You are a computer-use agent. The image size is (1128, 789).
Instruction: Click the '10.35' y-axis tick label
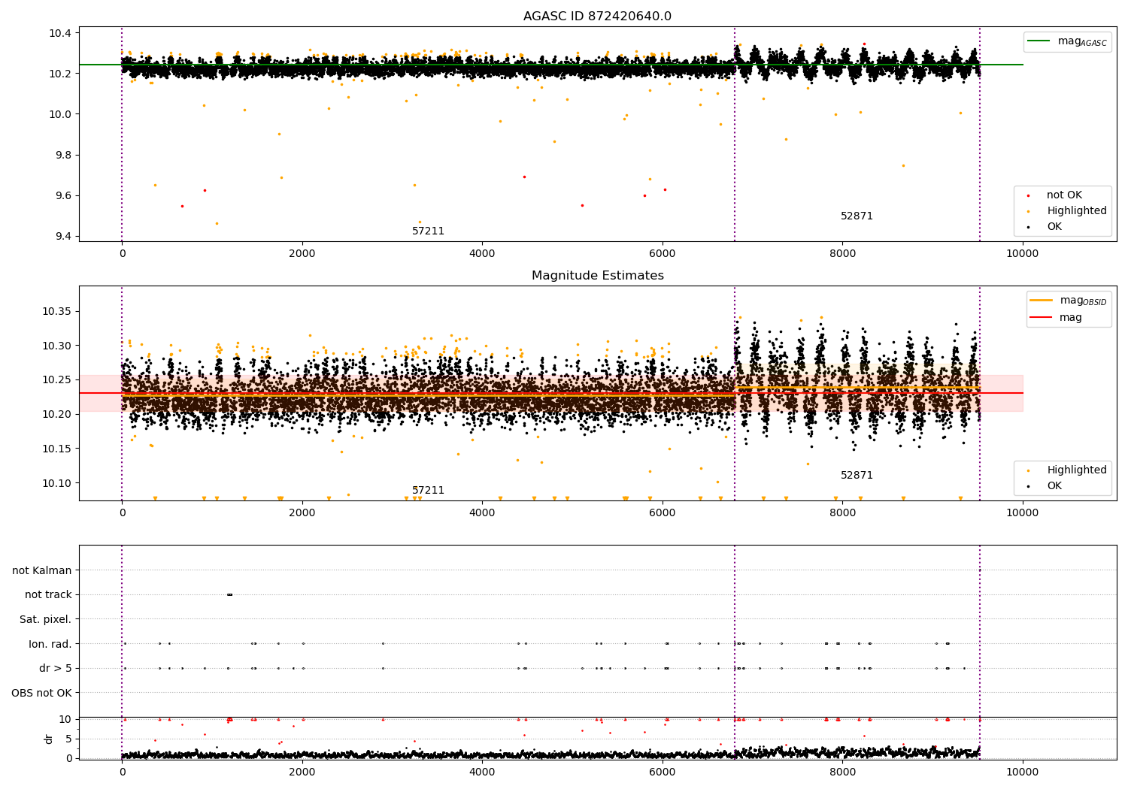point(57,312)
